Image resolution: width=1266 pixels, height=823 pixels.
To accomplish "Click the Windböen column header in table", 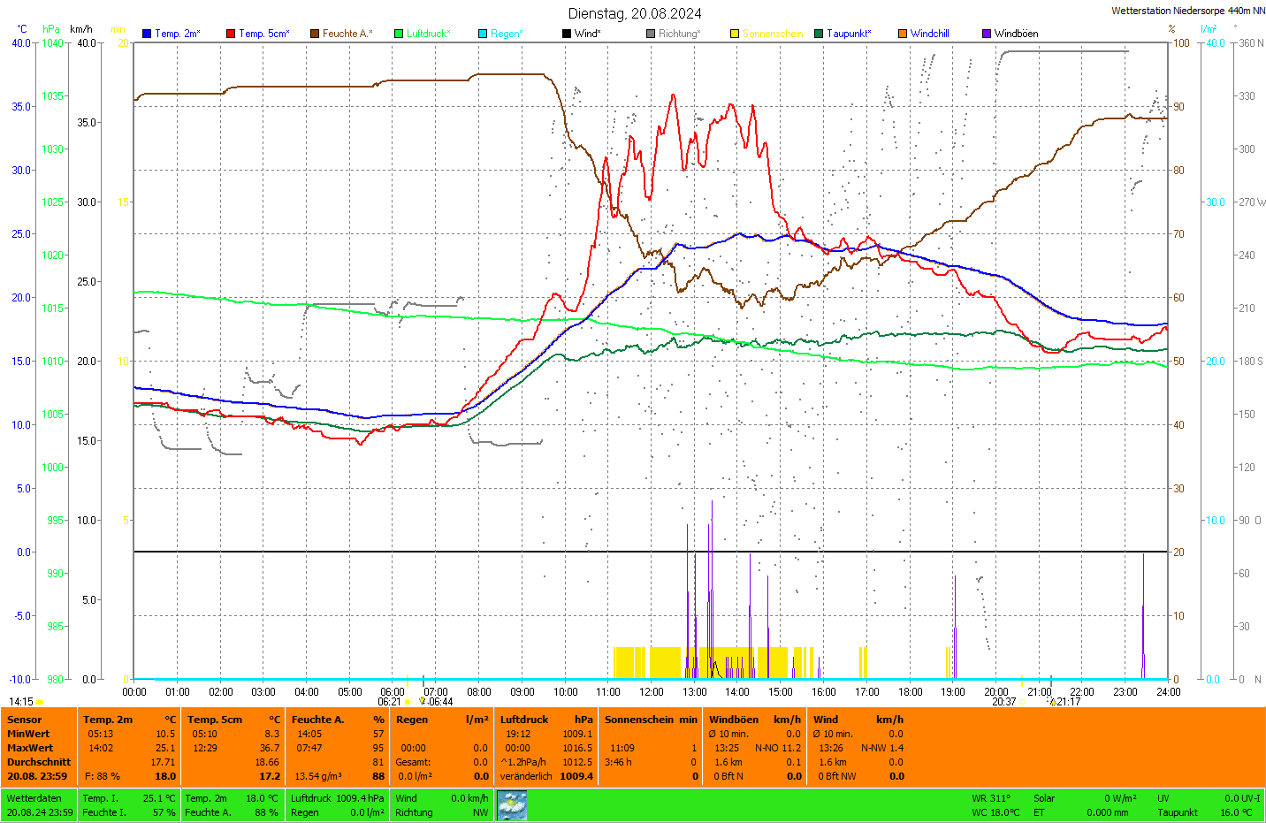I will click(733, 720).
